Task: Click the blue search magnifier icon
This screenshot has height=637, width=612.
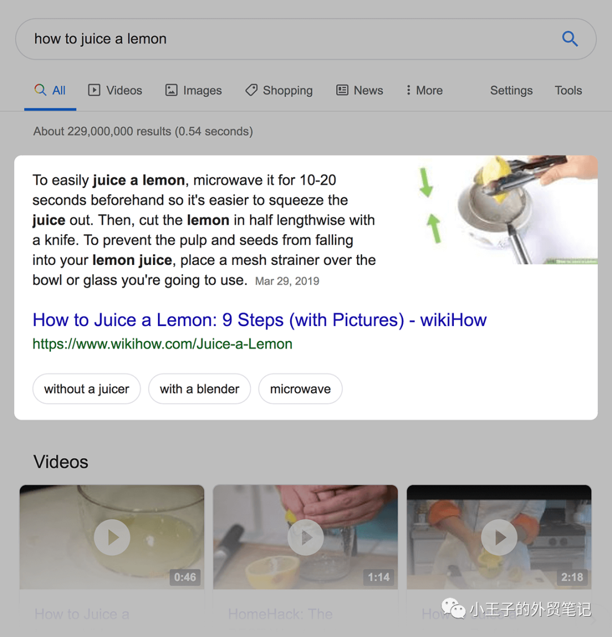Action: click(x=569, y=39)
